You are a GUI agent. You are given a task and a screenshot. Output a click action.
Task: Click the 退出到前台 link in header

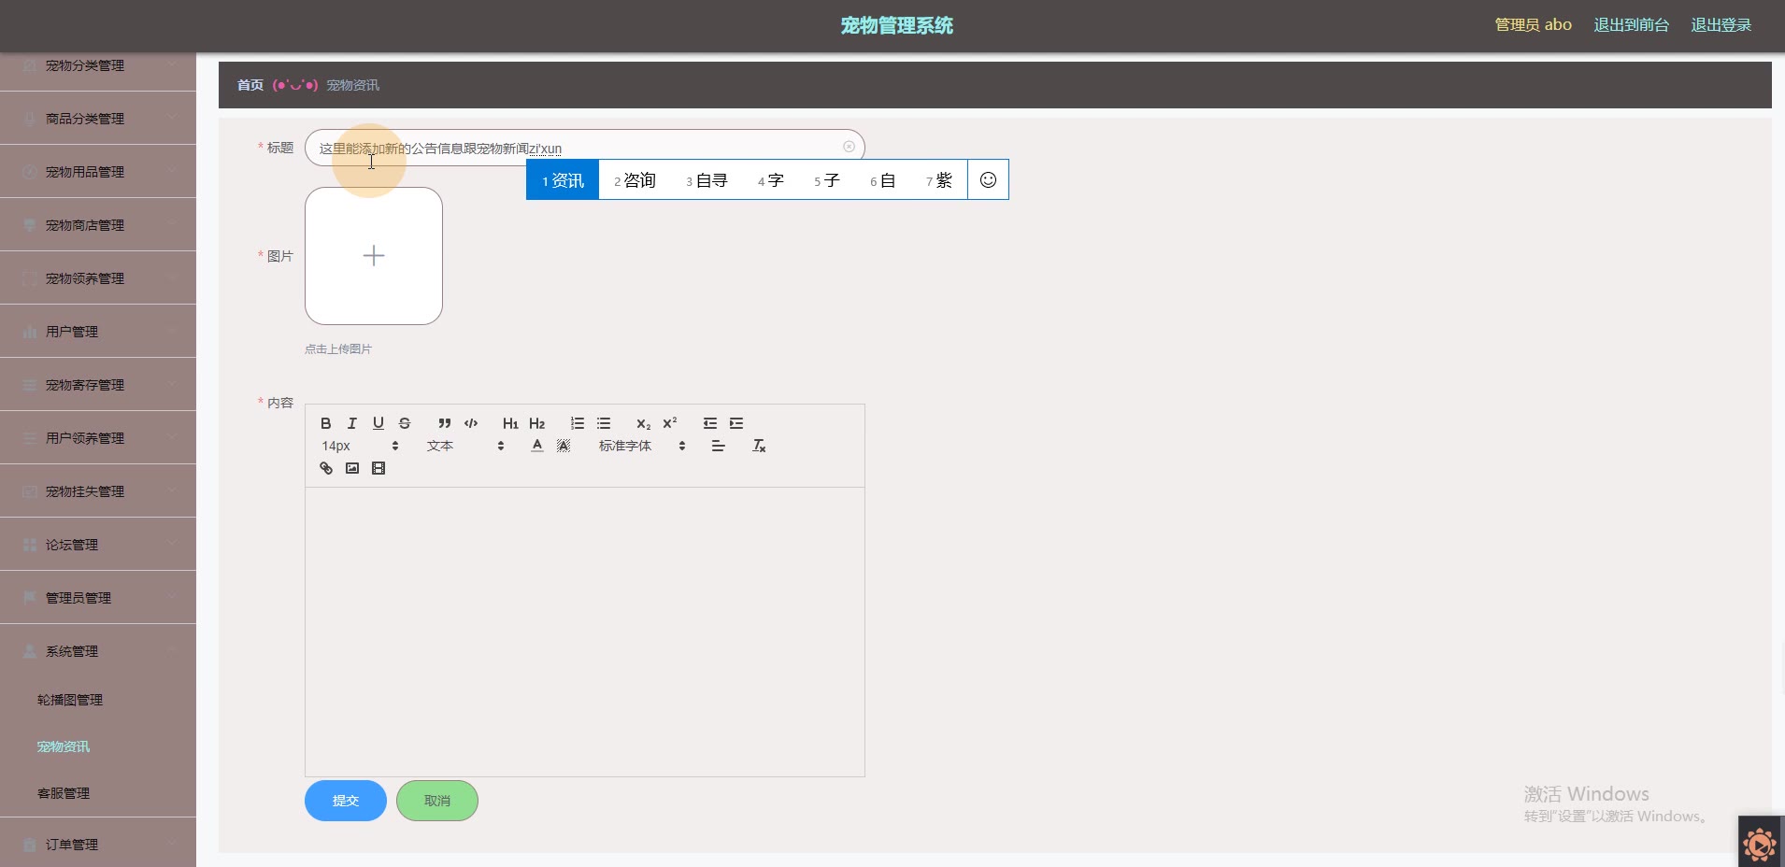[1631, 25]
